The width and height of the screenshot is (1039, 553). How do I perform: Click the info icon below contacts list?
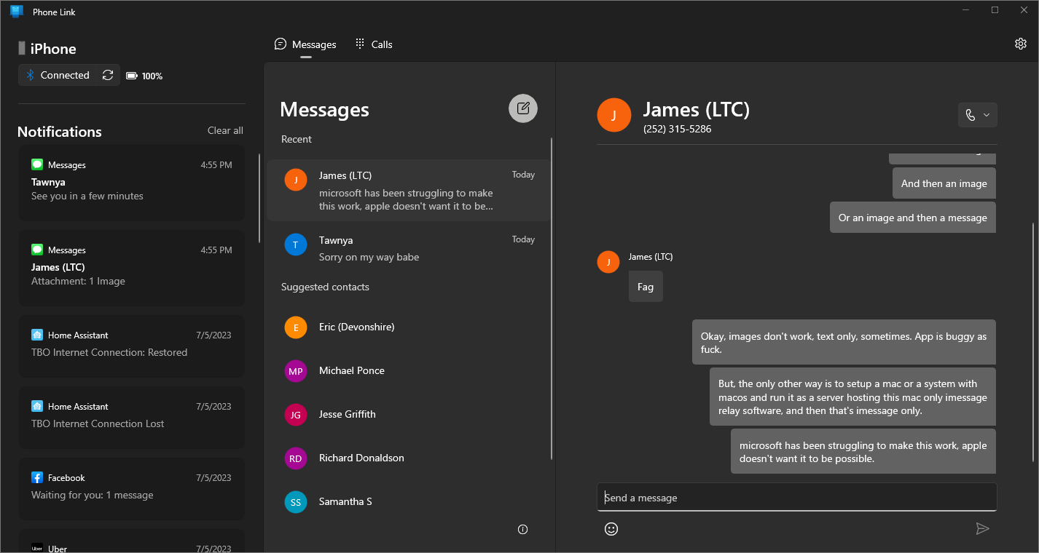pyautogui.click(x=522, y=530)
